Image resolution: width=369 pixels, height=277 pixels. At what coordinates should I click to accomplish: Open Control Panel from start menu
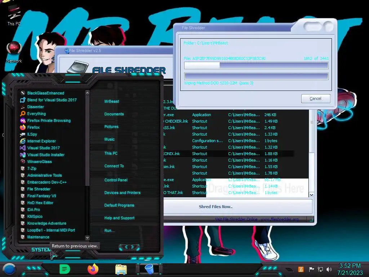tap(116, 180)
